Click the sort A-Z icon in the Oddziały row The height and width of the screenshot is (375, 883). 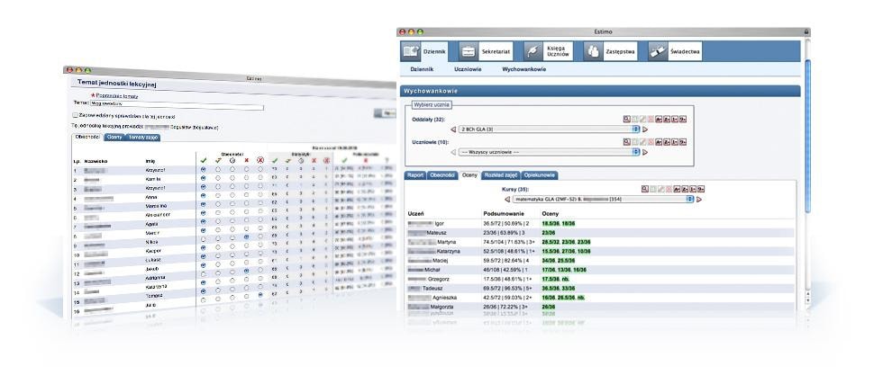pyautogui.click(x=660, y=120)
